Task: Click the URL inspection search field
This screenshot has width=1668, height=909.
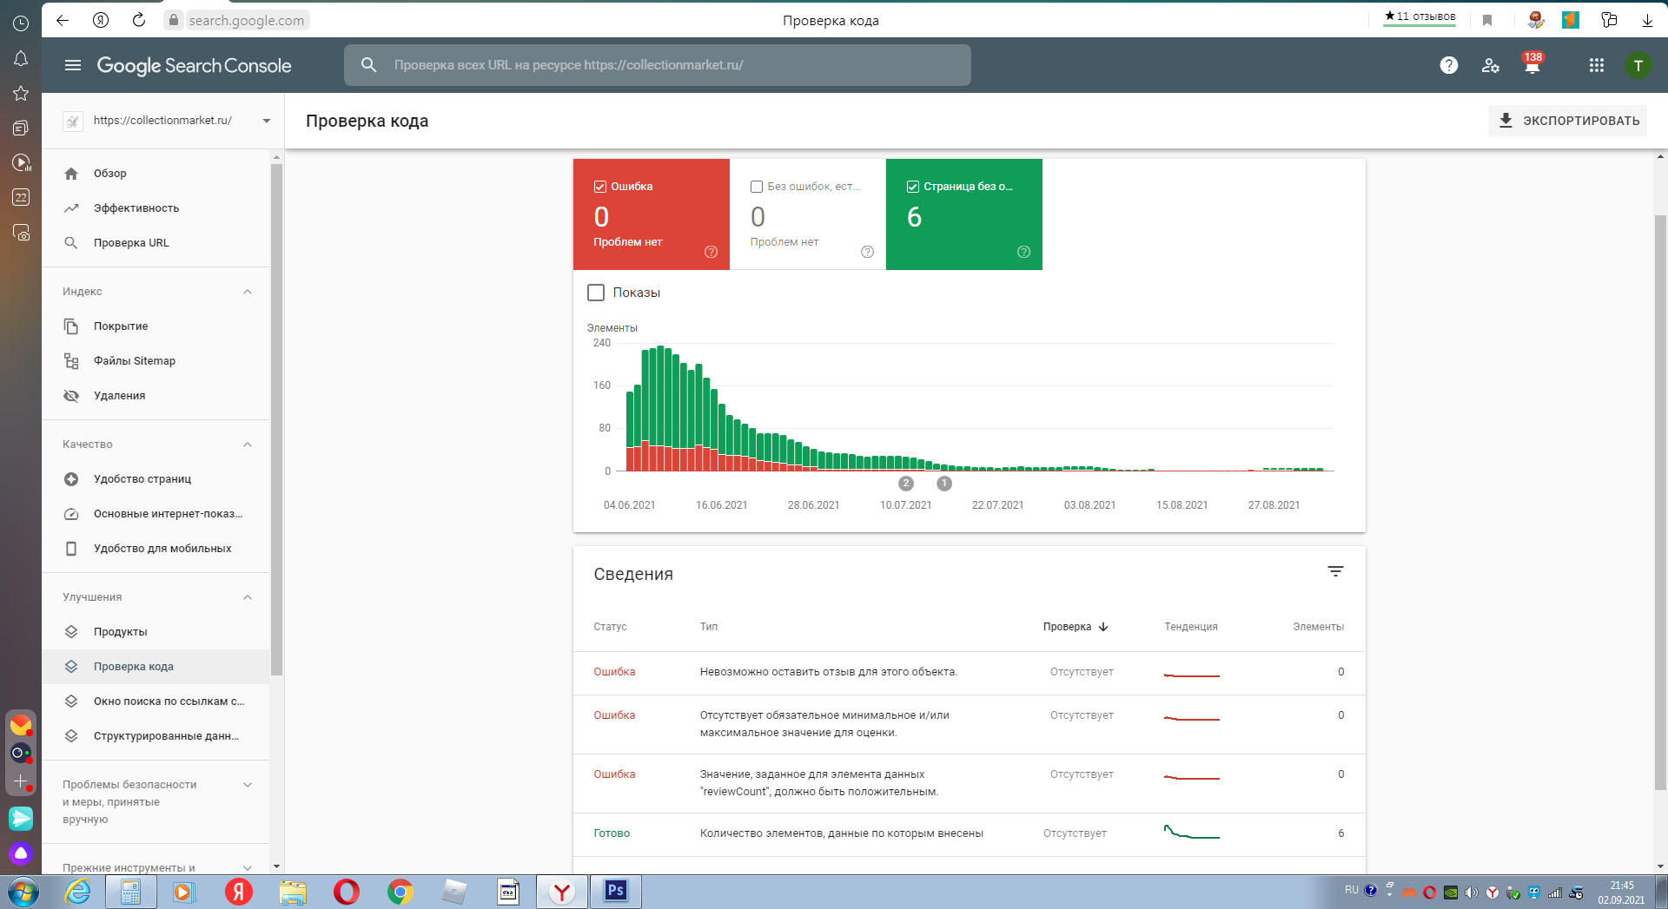Action: [657, 65]
